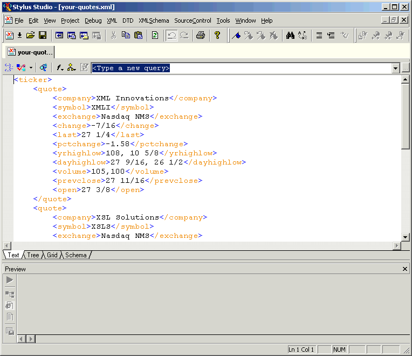Expand the function 'f' dropdown in query bar

(60, 68)
